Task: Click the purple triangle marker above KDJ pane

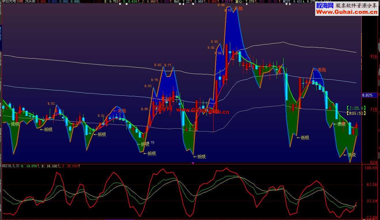Action: (x=193, y=163)
